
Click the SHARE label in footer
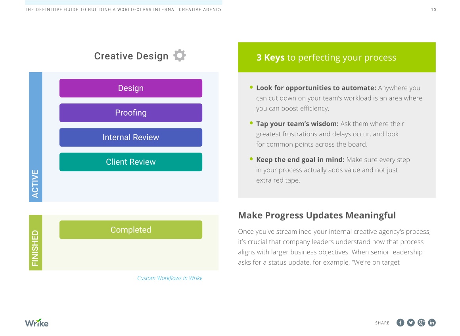pos(382,323)
